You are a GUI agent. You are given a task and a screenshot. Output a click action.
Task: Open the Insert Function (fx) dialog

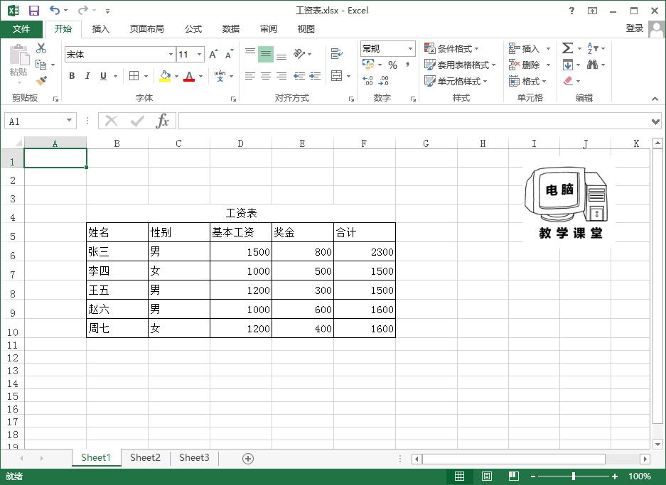(162, 120)
